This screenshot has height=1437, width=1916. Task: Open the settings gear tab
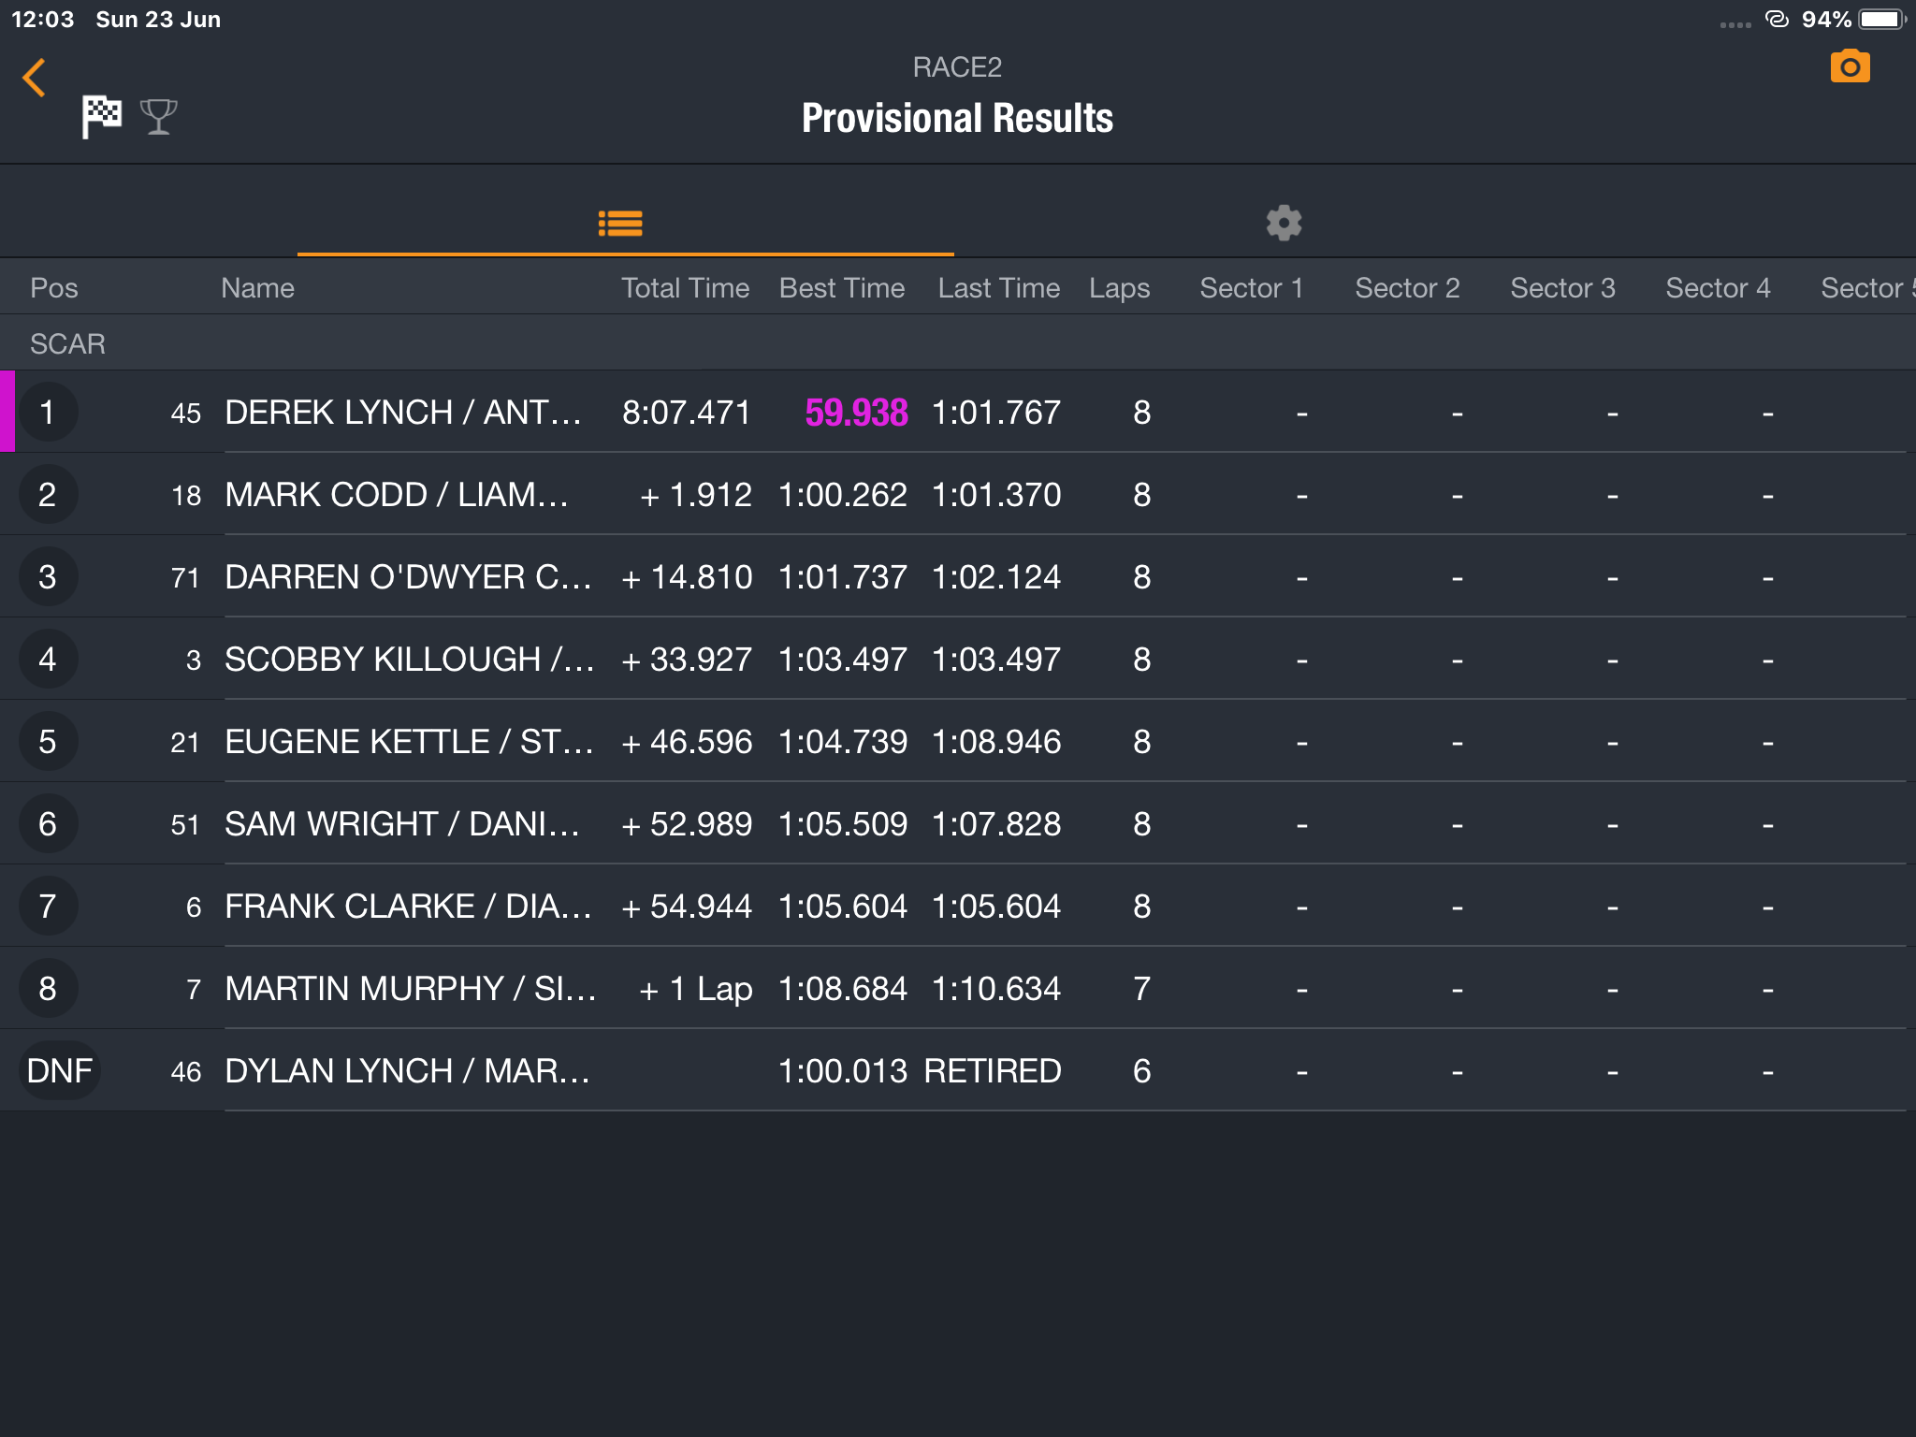click(1284, 223)
